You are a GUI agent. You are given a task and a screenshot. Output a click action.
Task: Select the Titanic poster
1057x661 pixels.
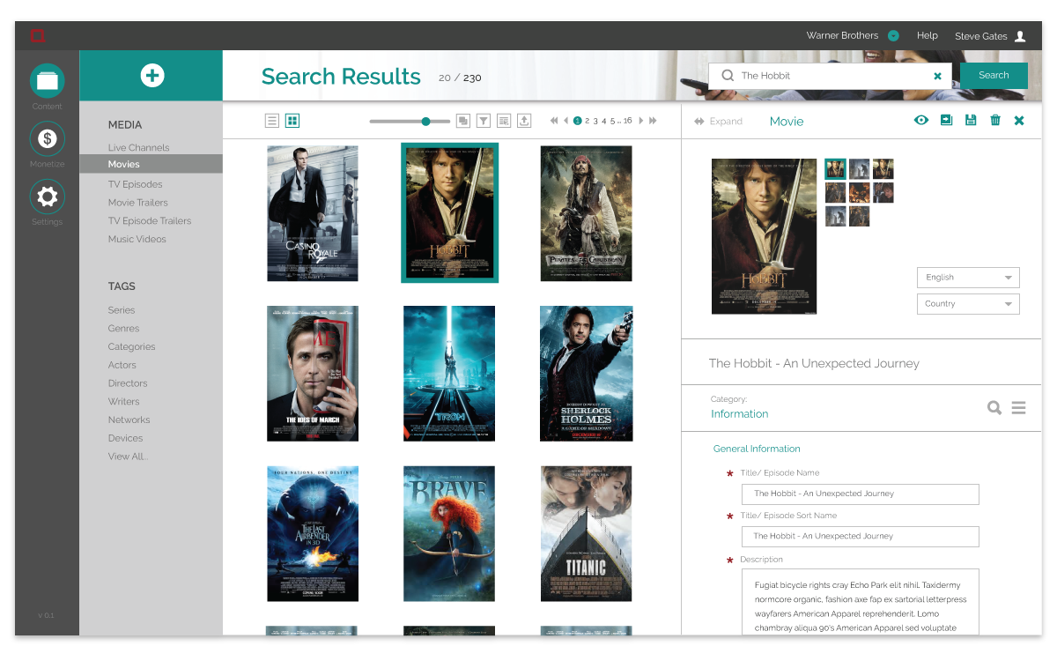[586, 534]
